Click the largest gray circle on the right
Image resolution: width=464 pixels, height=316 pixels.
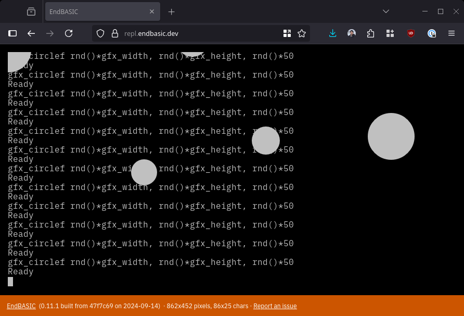391,136
